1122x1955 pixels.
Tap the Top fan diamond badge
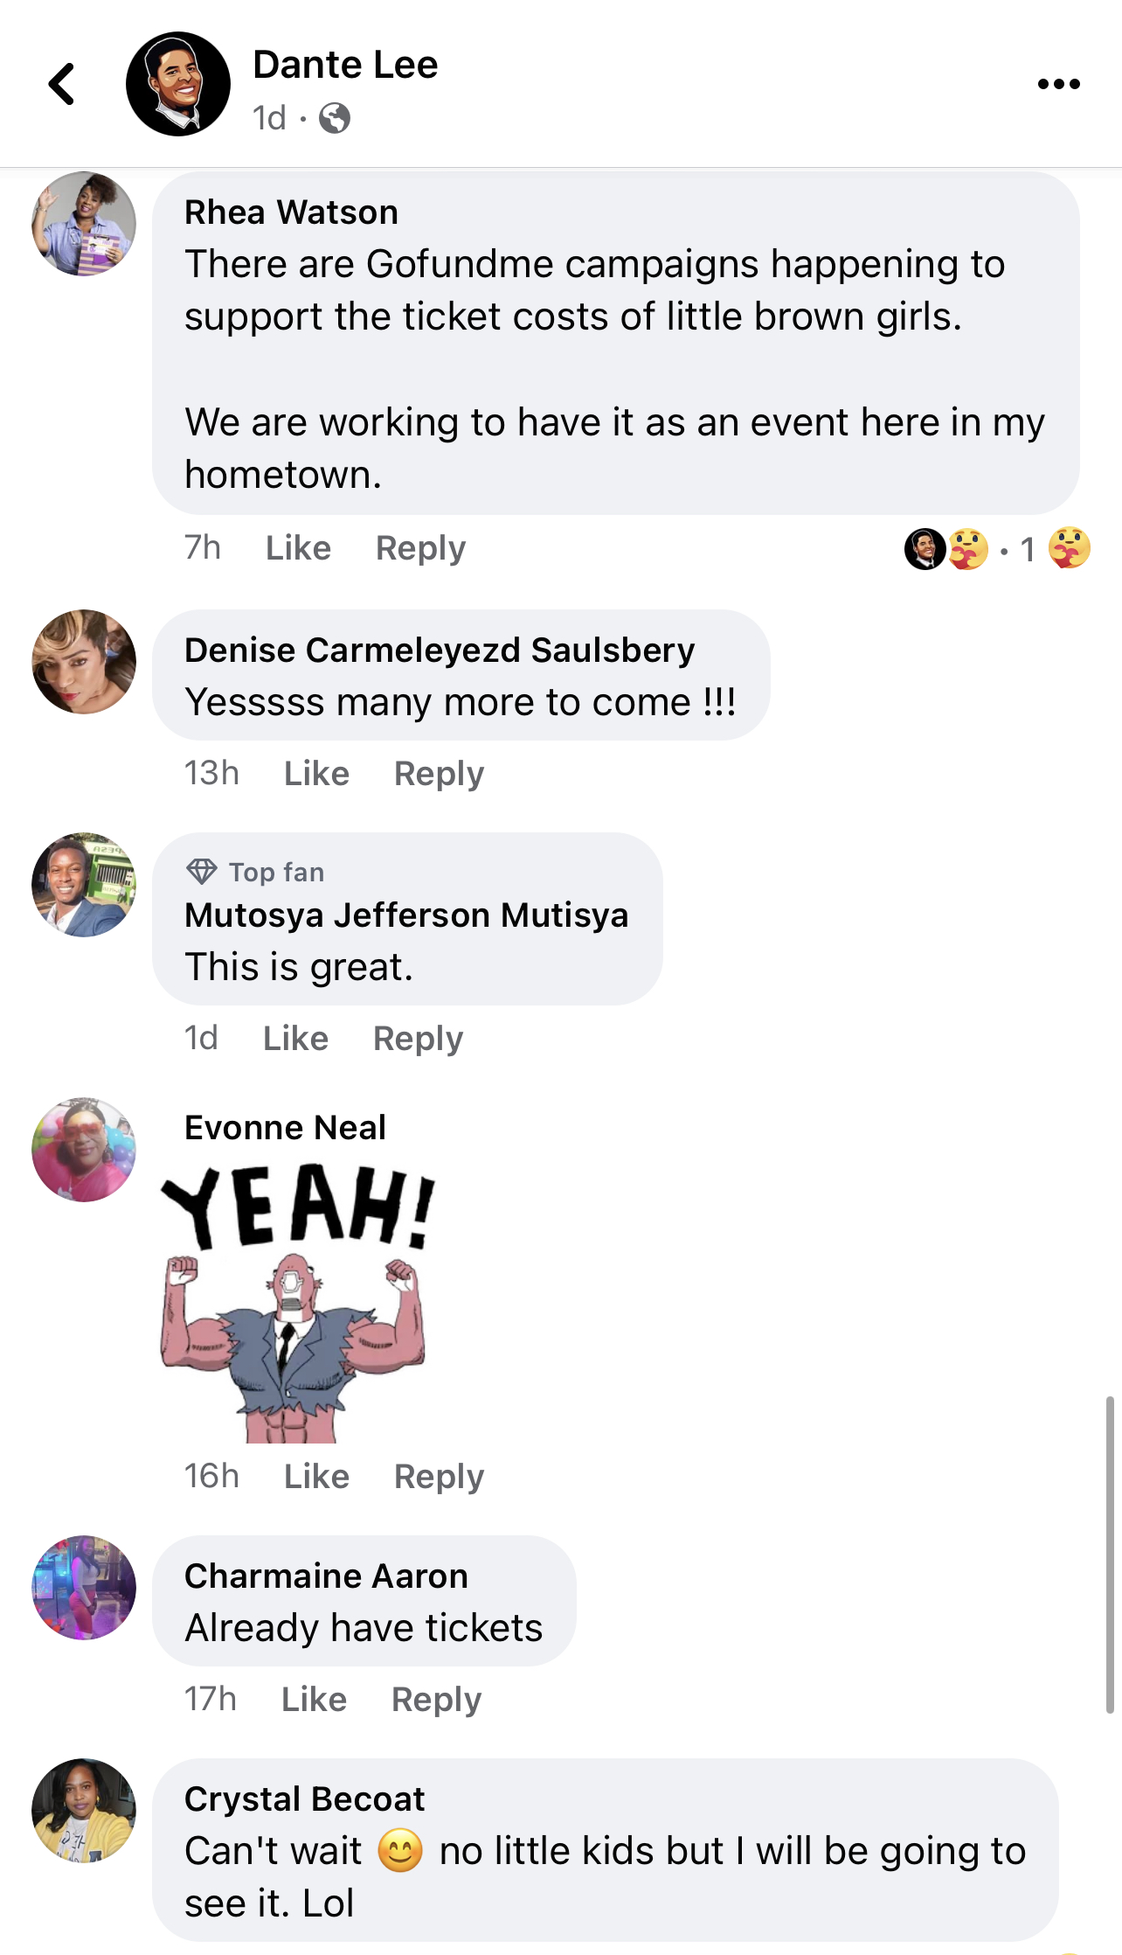[x=202, y=872]
